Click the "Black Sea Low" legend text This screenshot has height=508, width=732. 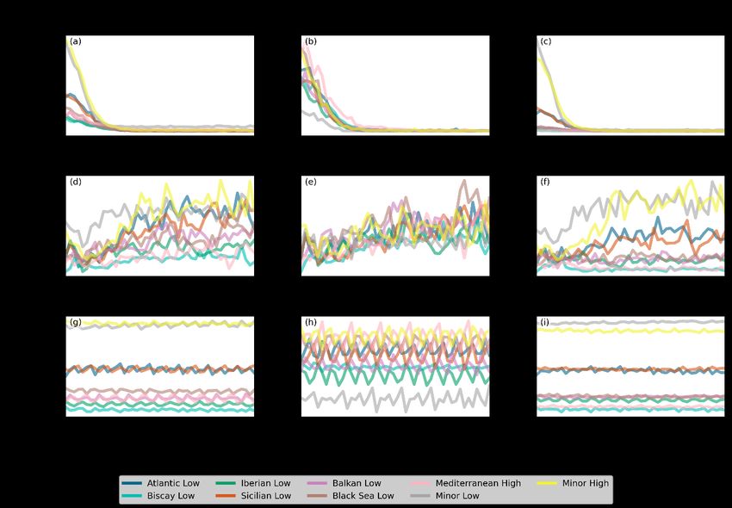pyautogui.click(x=363, y=496)
